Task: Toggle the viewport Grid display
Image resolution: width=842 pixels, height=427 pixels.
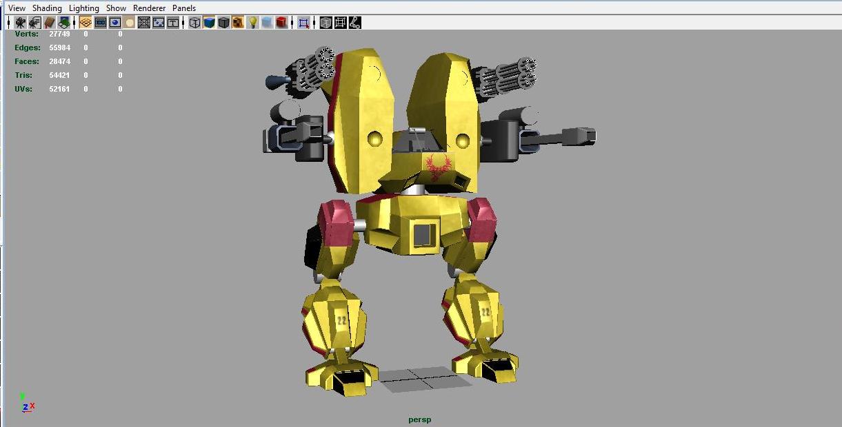Action: (86, 23)
